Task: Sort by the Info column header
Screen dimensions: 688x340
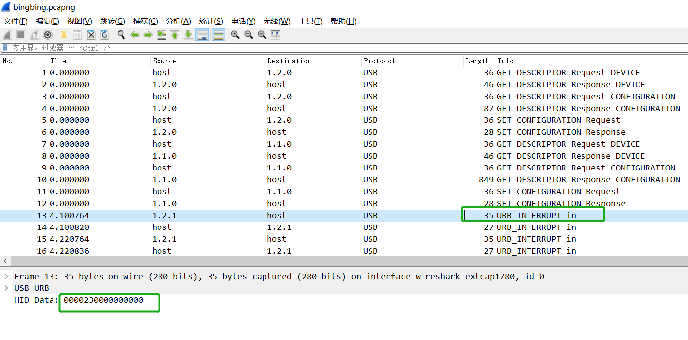Action: tap(591, 61)
